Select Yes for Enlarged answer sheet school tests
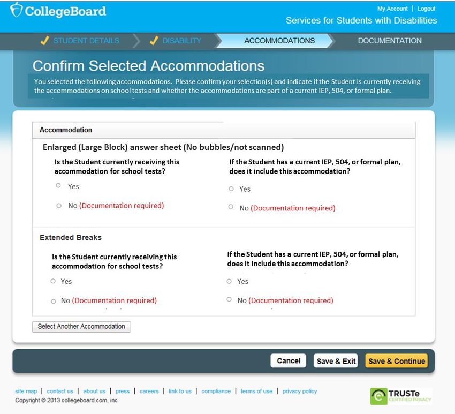 [58, 185]
